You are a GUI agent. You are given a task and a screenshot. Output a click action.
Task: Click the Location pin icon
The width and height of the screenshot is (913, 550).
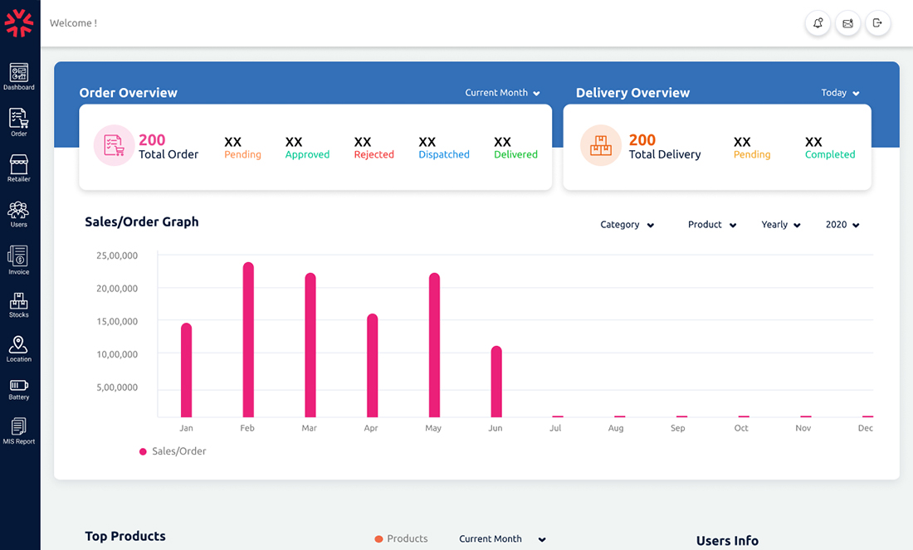pos(18,348)
